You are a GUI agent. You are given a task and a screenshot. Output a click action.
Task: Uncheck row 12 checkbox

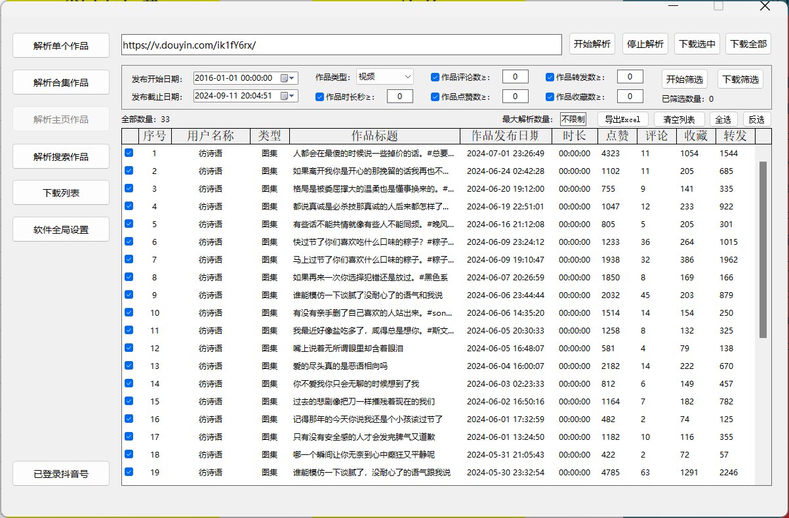[129, 347]
